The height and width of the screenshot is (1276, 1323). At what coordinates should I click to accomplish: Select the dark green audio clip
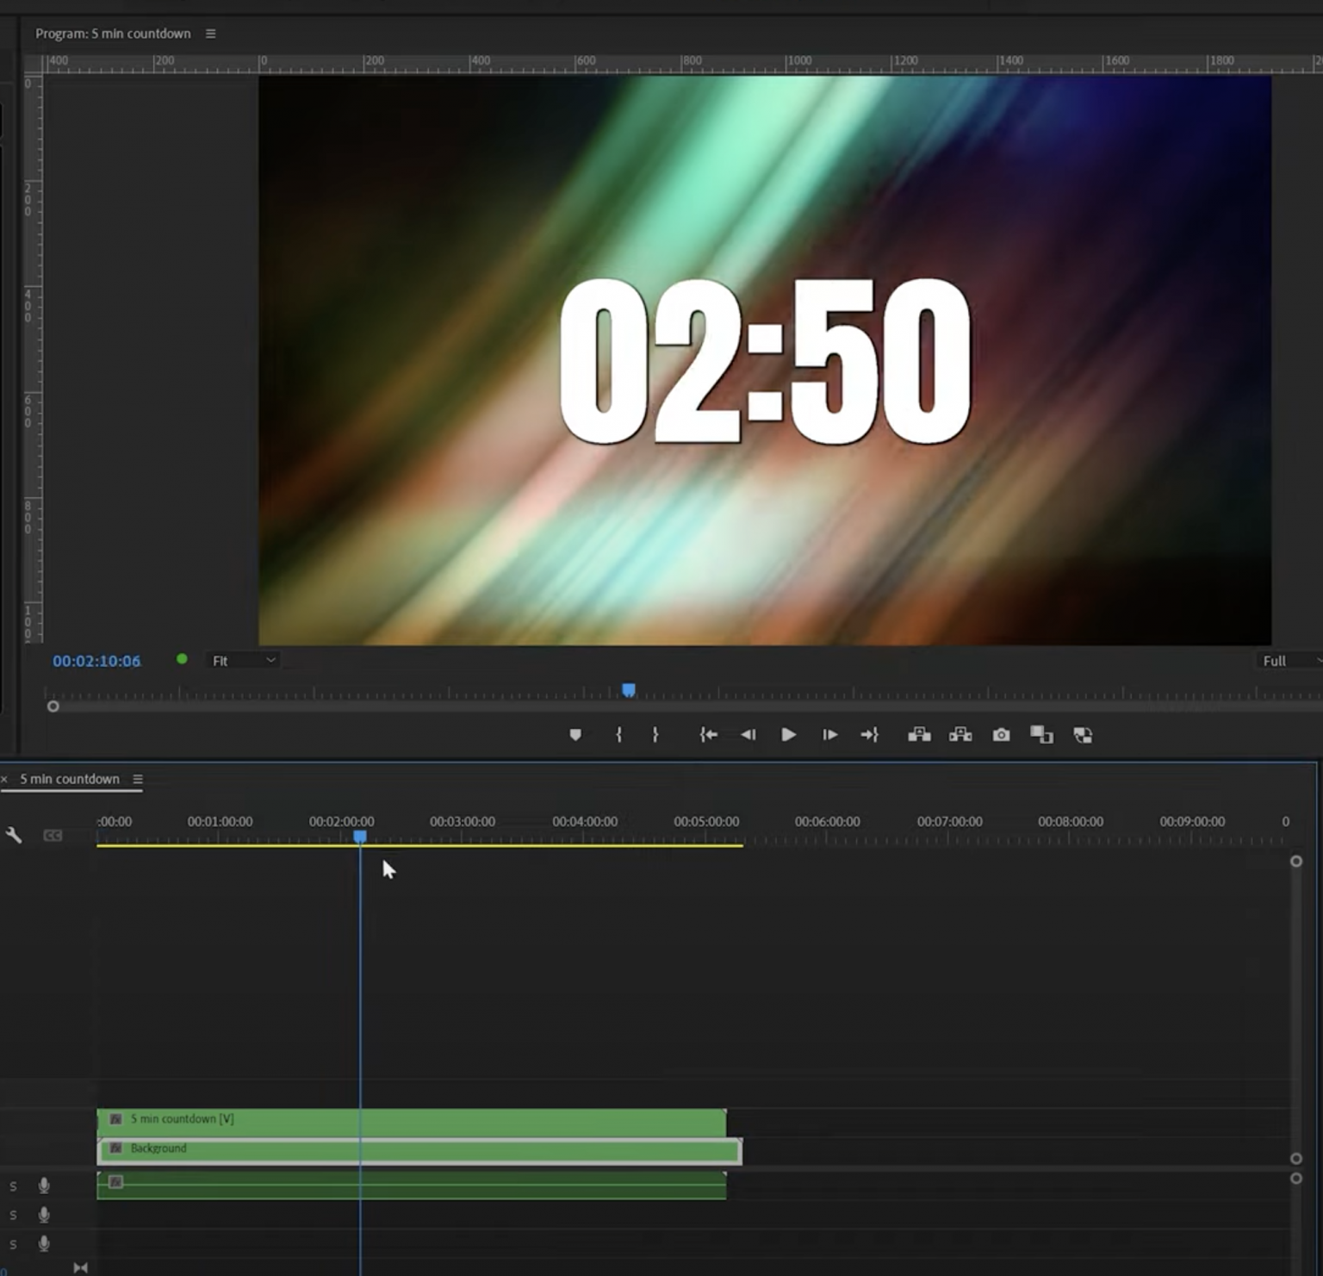coord(412,1185)
